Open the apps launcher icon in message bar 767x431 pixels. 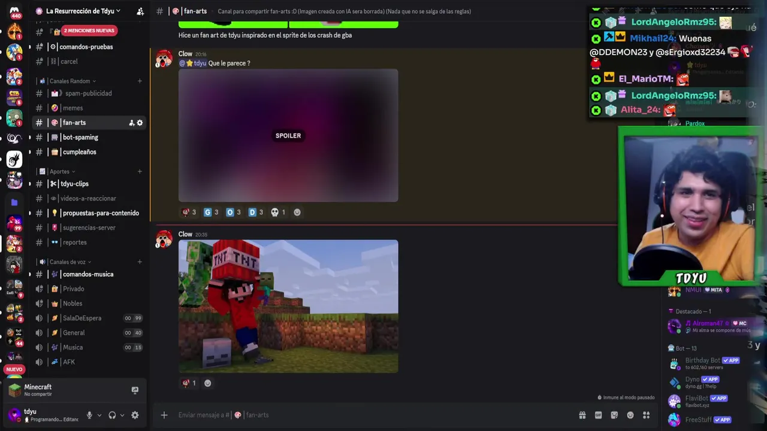(x=647, y=415)
